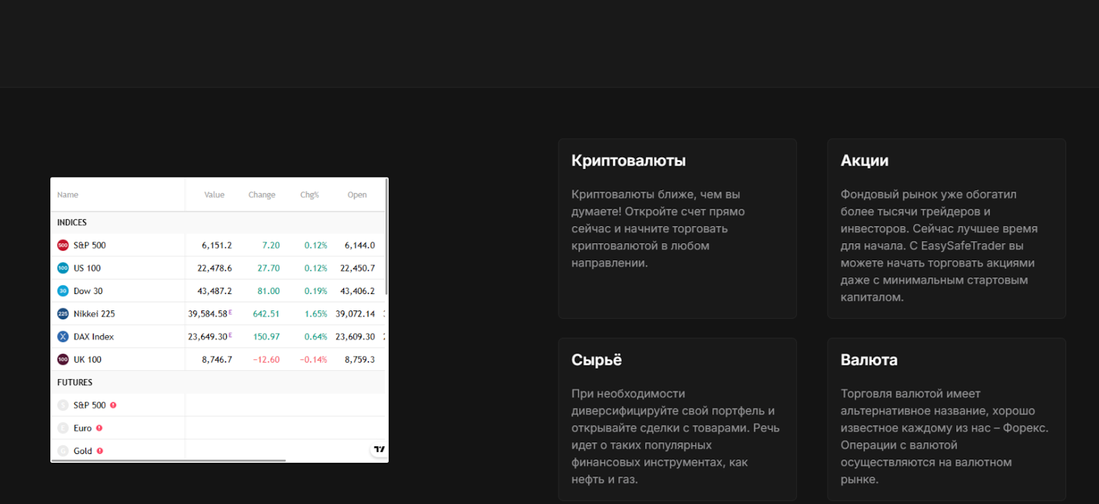Click S&P 500 value 6,151.2
Image resolution: width=1099 pixels, height=504 pixels.
(217, 245)
